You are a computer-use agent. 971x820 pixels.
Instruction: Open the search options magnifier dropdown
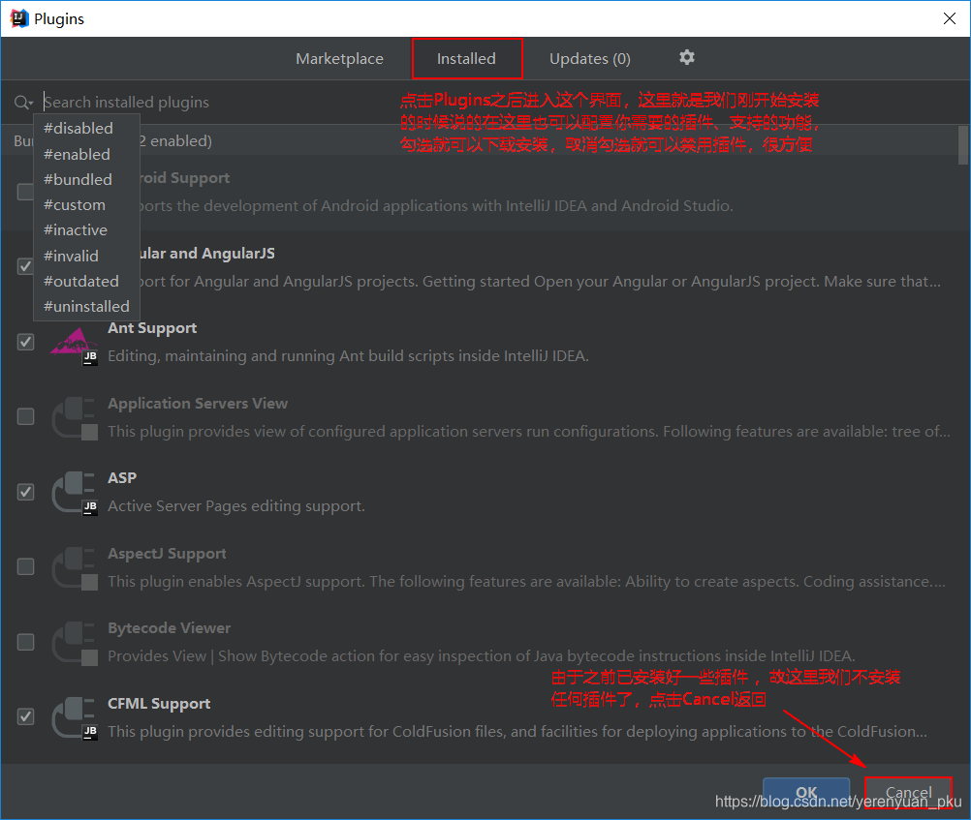click(23, 102)
